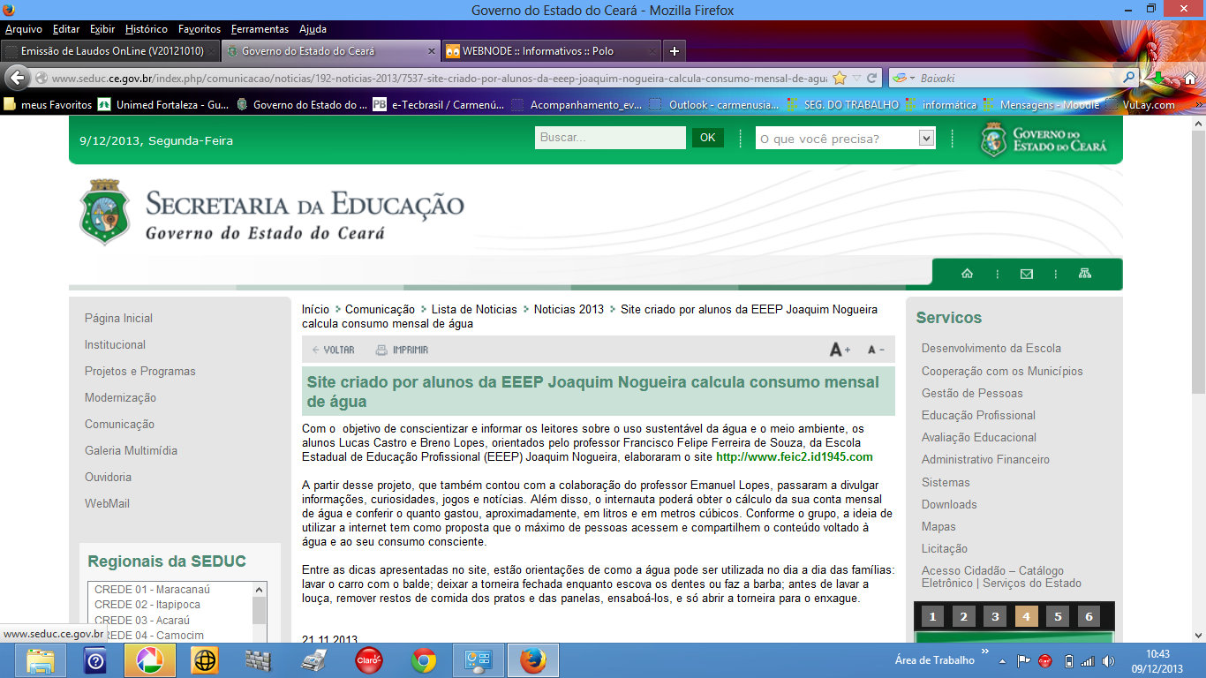Show hidden system tray icons
1206x678 pixels.
click(1002, 660)
